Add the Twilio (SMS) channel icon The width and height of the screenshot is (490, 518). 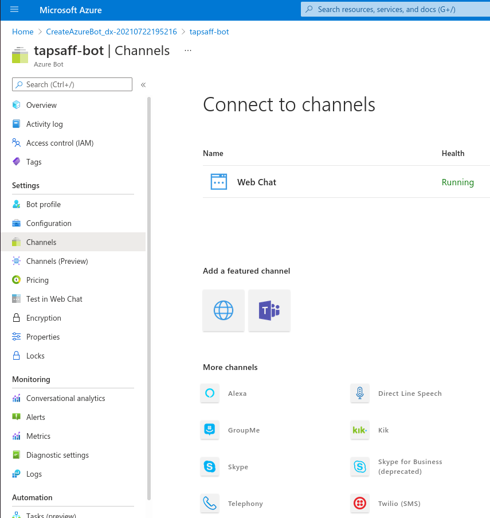coord(360,503)
